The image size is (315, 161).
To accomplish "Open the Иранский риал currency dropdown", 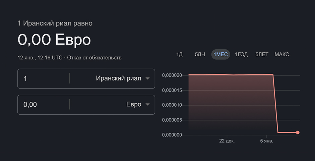I will coord(119,78).
